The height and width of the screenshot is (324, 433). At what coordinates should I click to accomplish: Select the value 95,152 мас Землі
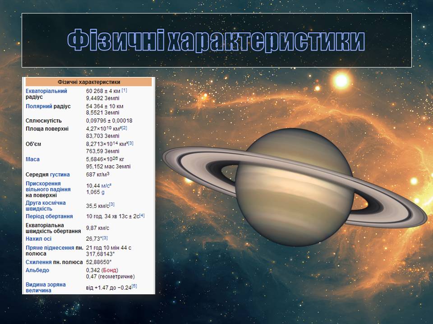pyautogui.click(x=108, y=166)
